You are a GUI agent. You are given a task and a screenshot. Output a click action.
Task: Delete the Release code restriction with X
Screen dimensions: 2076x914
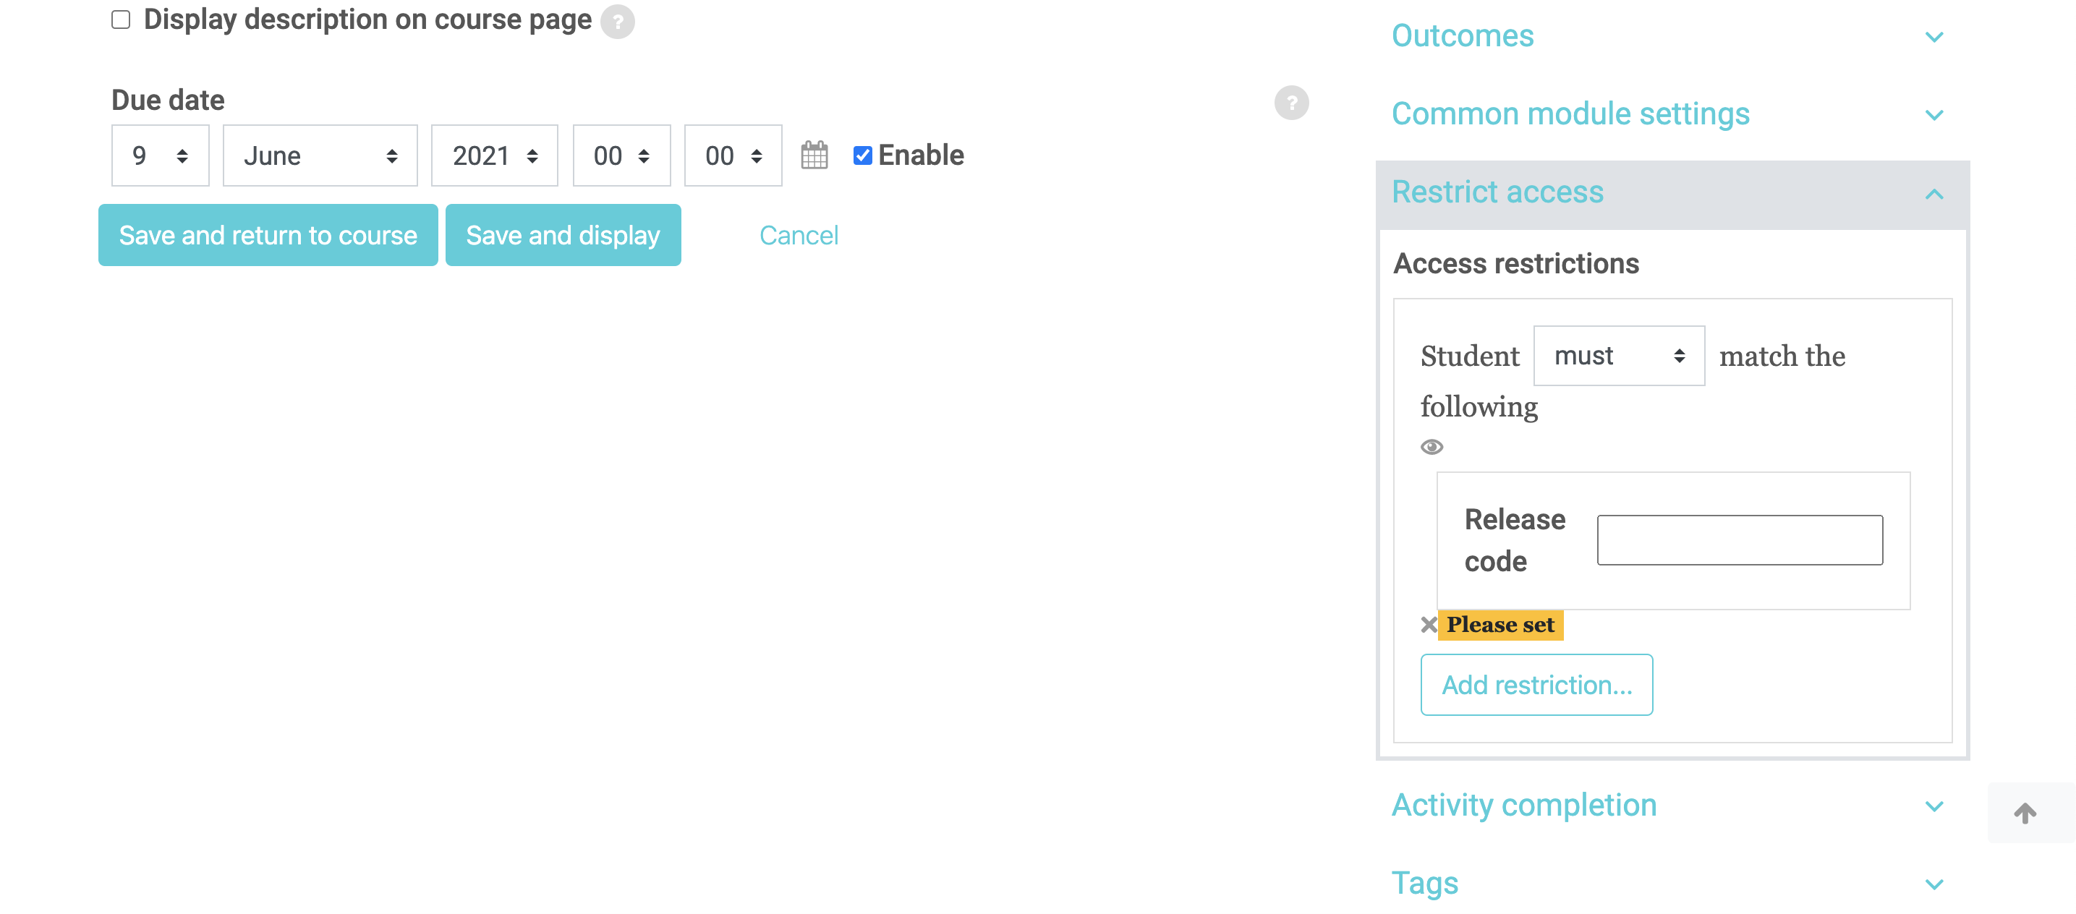click(x=1428, y=624)
